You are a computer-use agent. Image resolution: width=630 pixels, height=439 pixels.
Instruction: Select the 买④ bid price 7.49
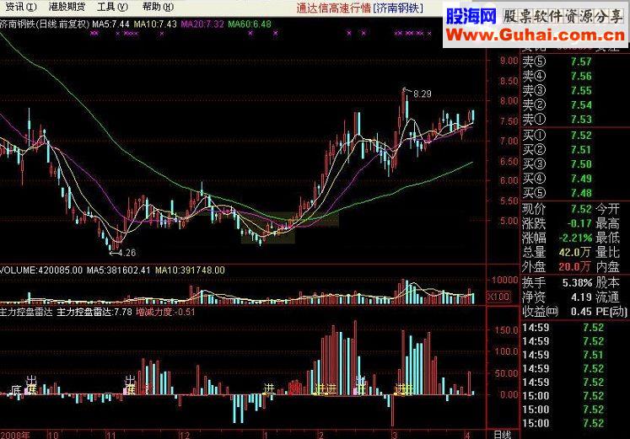(581, 179)
